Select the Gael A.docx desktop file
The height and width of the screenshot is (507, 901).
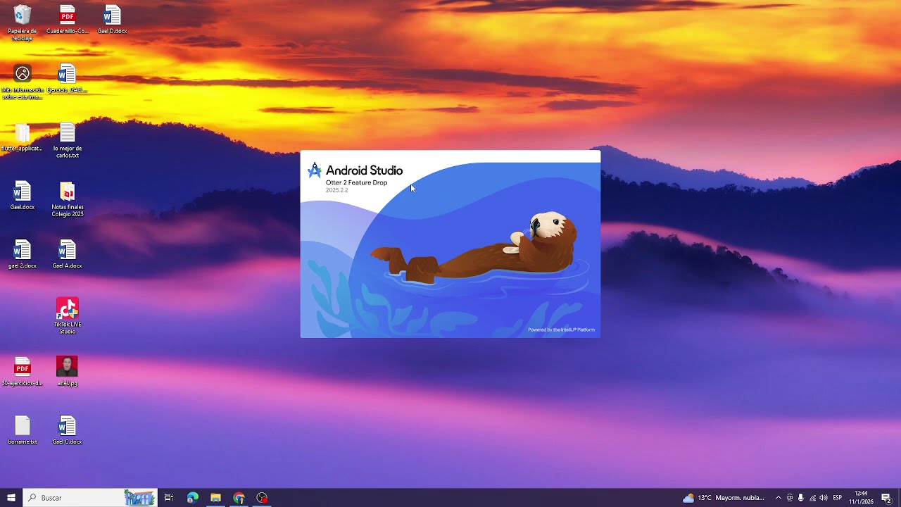coord(68,254)
